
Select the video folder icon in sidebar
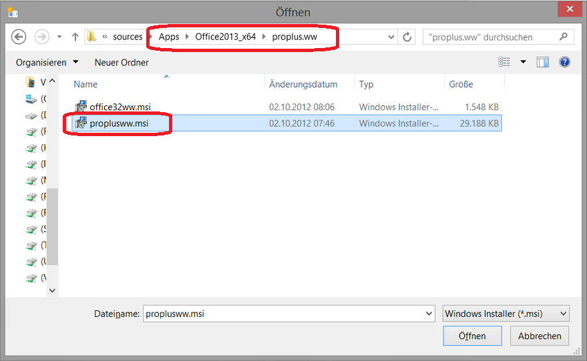(31, 82)
